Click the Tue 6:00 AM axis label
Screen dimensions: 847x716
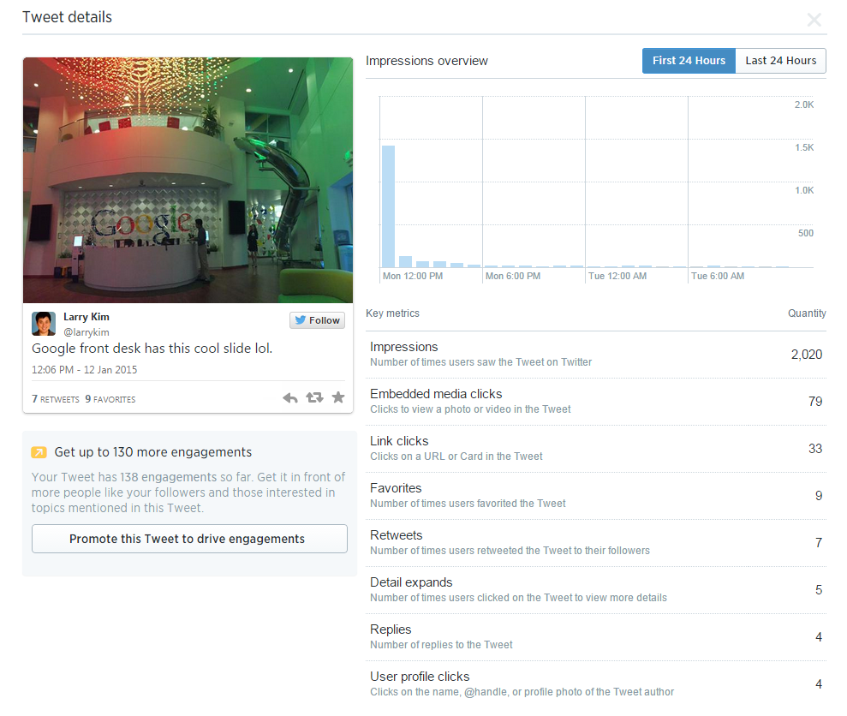(718, 276)
